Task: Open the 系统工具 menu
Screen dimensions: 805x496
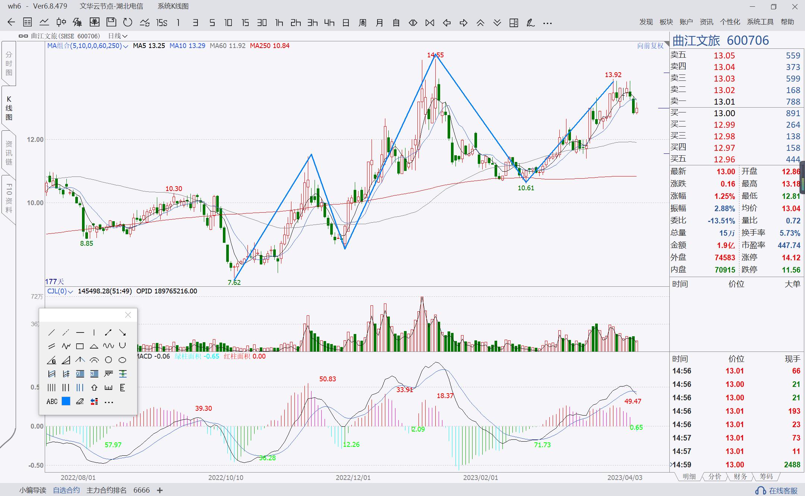Action: point(760,22)
